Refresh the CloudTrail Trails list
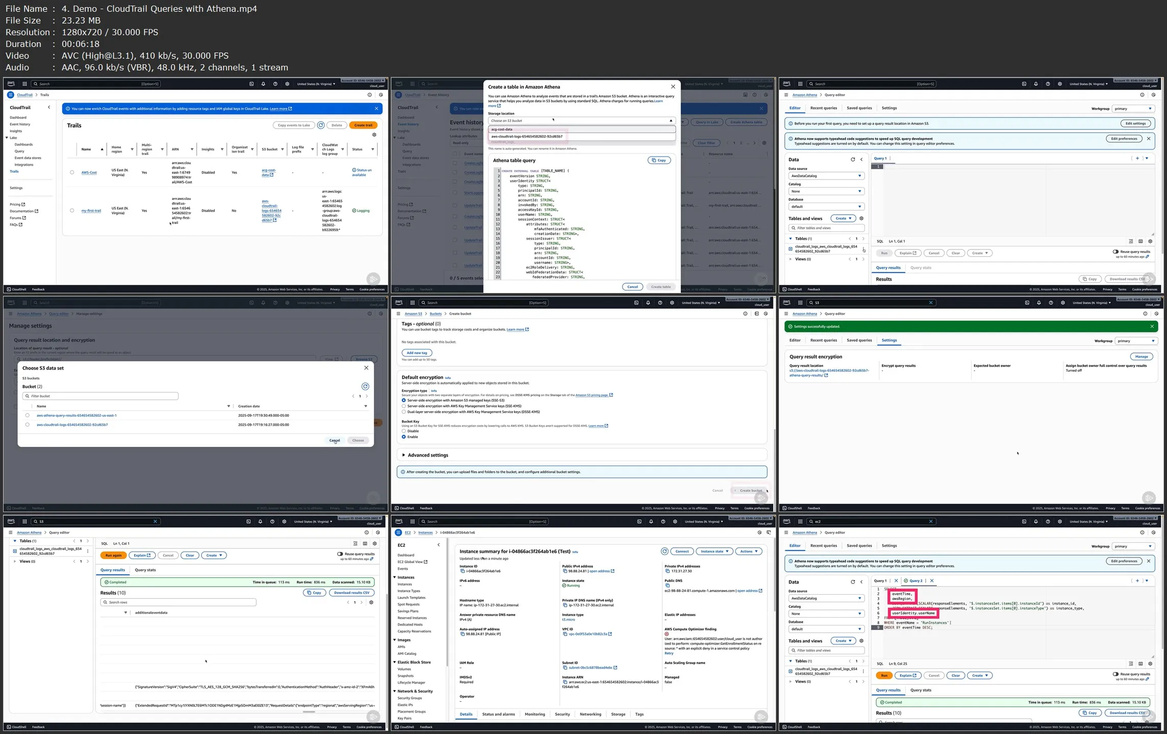Screen dimensions: 1167x734 [x=320, y=125]
